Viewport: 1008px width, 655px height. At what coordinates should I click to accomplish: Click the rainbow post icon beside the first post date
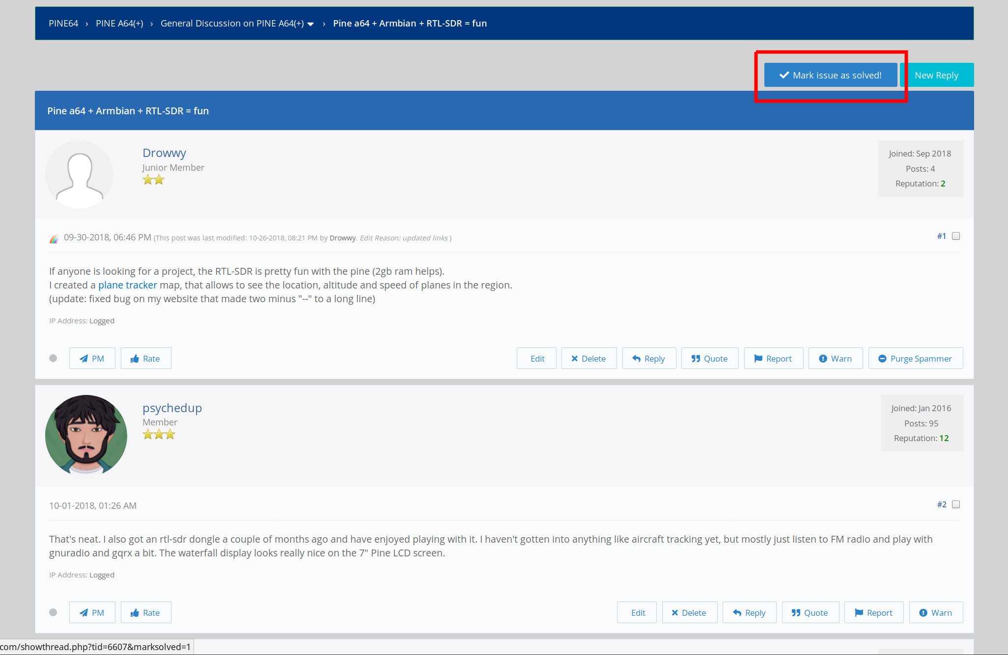coord(54,238)
